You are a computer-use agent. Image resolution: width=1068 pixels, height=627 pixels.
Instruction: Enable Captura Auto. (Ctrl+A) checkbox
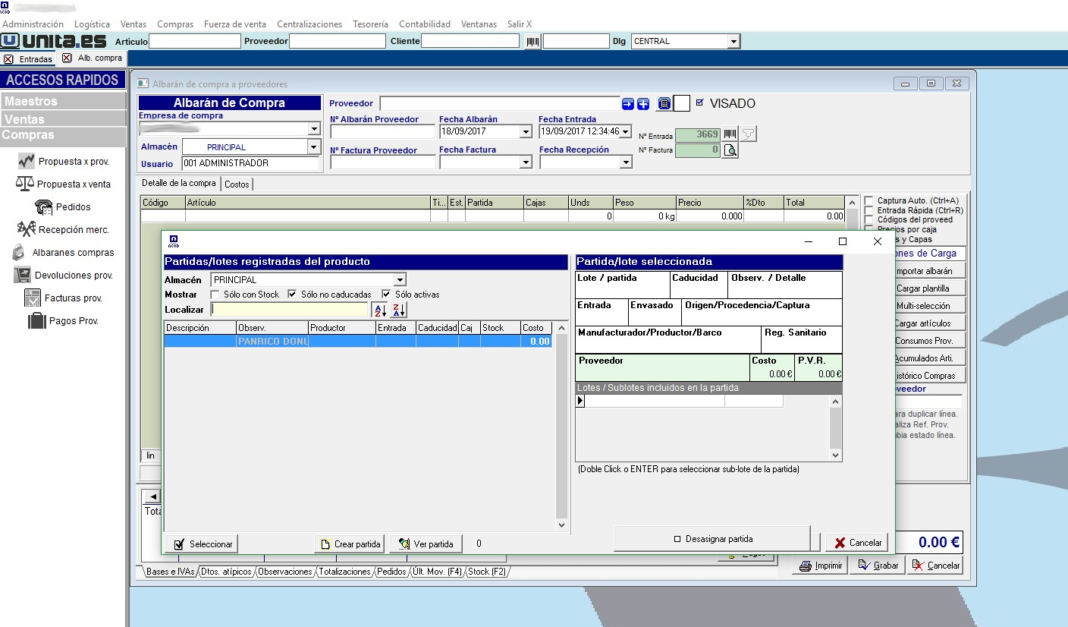(869, 200)
